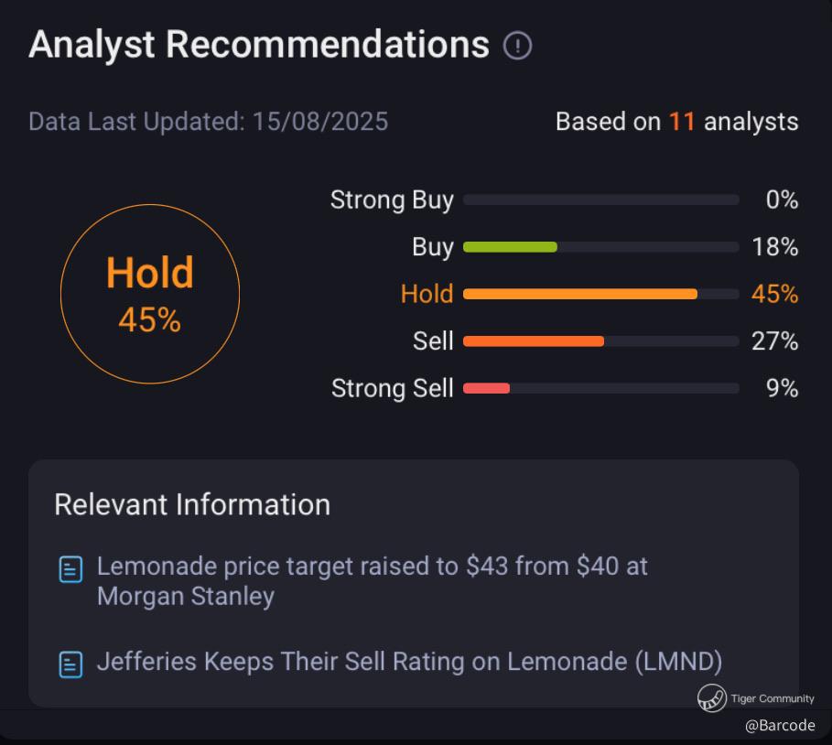Click the circular Hold 45% consensus badge
Image resolution: width=832 pixels, height=745 pixels.
pyautogui.click(x=150, y=294)
